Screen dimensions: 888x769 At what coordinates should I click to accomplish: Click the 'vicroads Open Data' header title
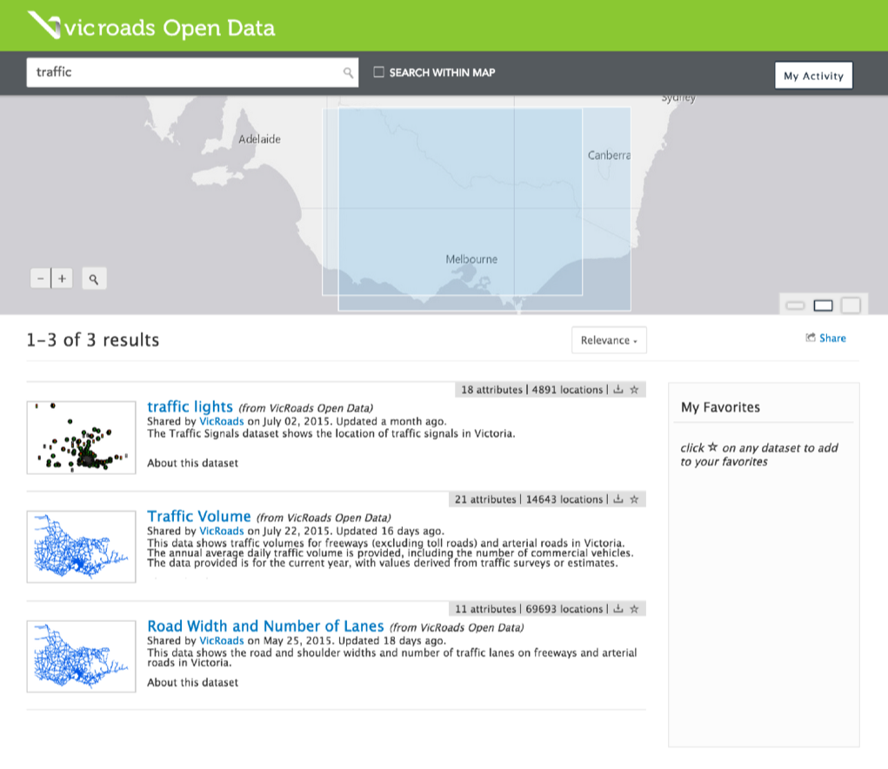tap(170, 28)
